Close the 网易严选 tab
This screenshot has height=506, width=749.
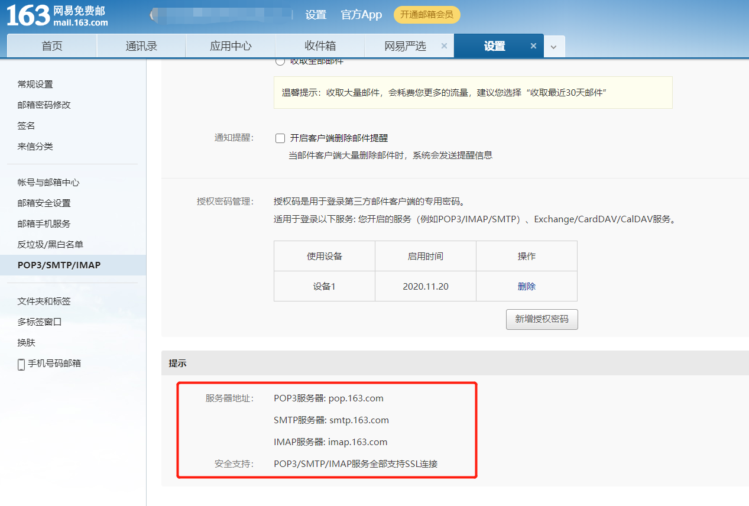[444, 46]
